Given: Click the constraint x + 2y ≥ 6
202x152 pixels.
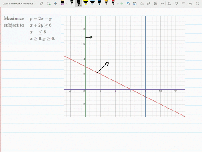Looking at the screenshot, I should pyautogui.click(x=41, y=25).
